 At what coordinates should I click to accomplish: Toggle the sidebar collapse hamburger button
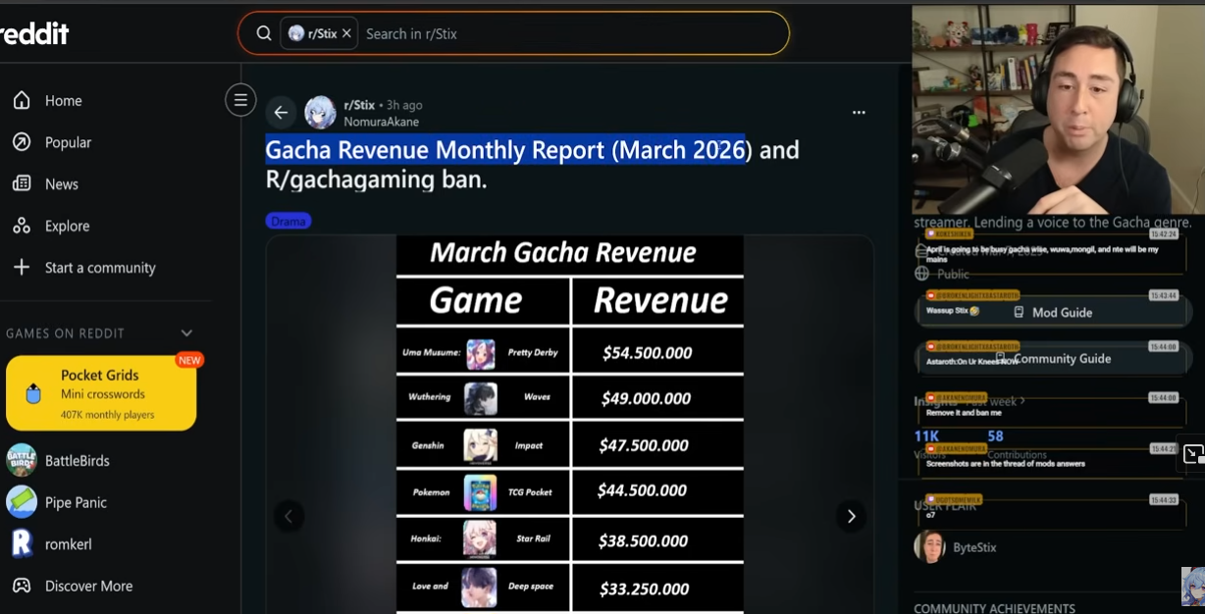(240, 100)
